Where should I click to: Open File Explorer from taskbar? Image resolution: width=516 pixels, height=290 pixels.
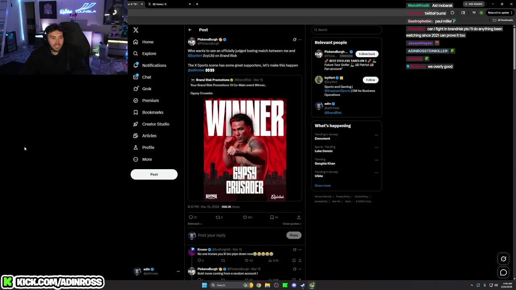click(267, 285)
